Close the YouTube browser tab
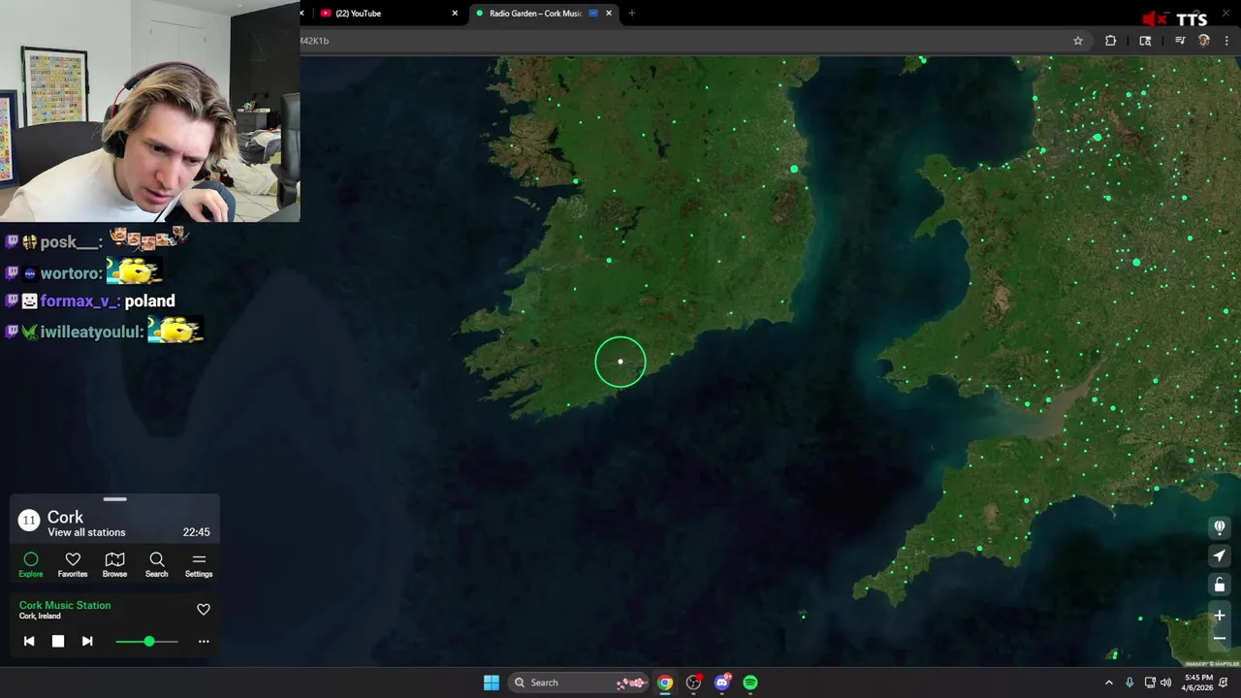This screenshot has height=698, width=1241. (x=455, y=14)
